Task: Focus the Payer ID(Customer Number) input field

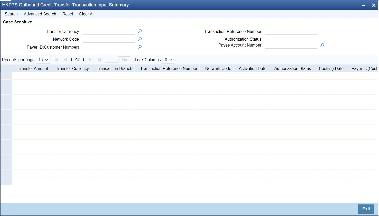Action: [109, 47]
